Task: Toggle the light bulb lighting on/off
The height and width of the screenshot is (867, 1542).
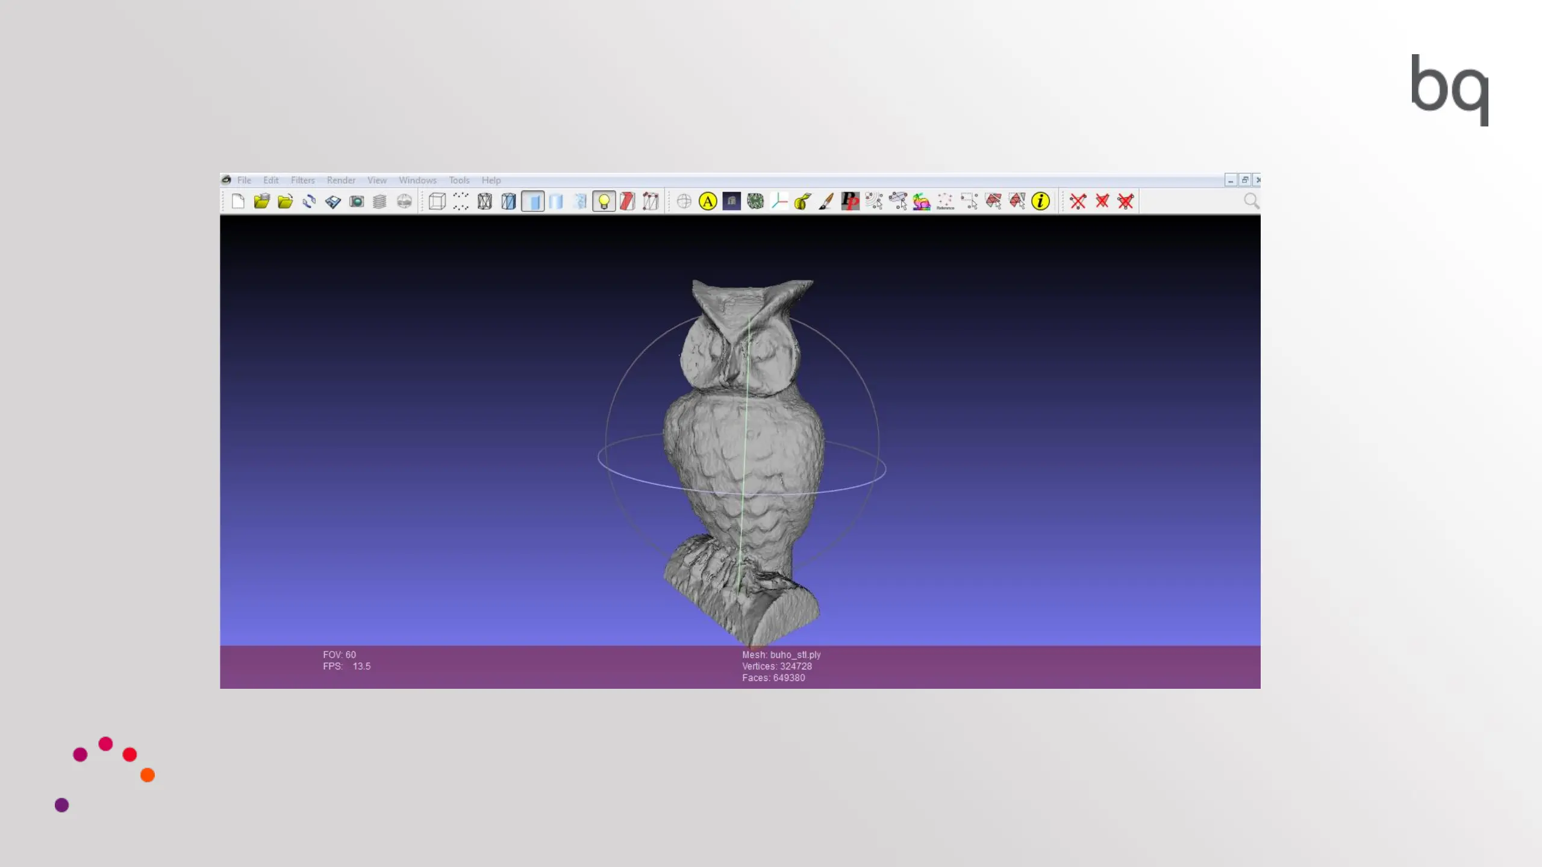Action: tap(604, 201)
